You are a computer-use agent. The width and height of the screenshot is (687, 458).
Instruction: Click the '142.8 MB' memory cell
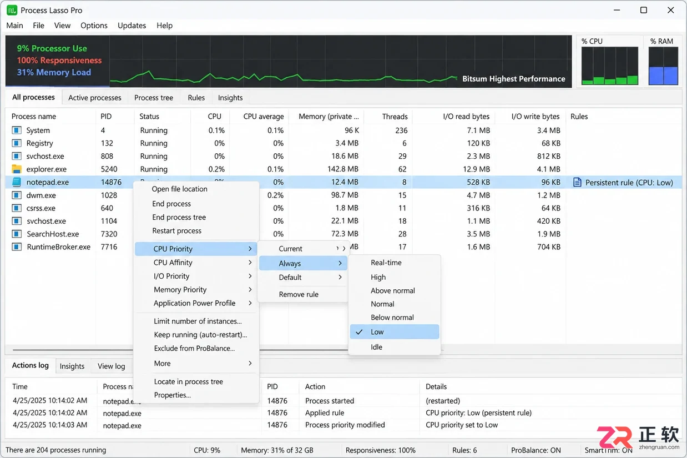(x=342, y=169)
